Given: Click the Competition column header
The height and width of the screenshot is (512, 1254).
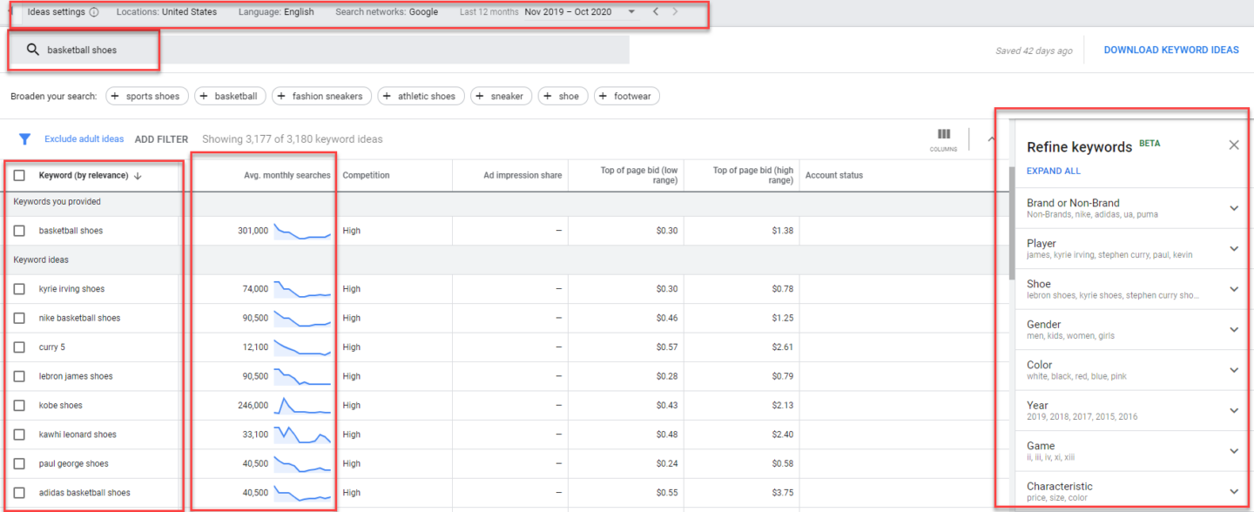Looking at the screenshot, I should (366, 176).
